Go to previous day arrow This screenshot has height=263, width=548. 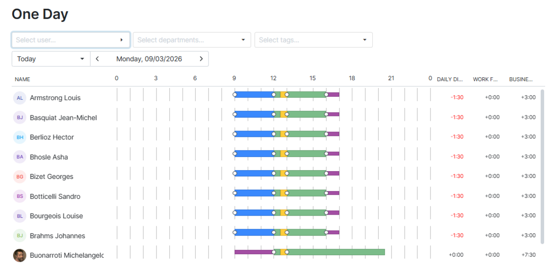click(97, 59)
